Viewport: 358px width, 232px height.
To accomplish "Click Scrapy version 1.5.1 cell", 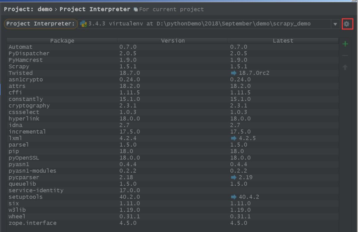I will click(x=128, y=67).
